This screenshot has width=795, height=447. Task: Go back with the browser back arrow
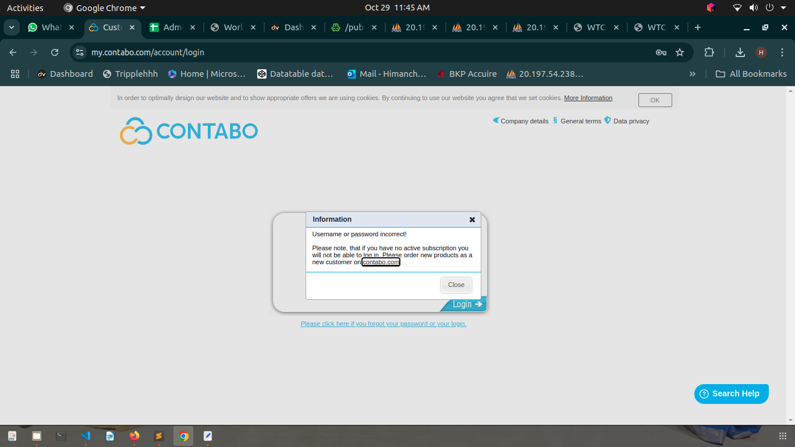[13, 52]
